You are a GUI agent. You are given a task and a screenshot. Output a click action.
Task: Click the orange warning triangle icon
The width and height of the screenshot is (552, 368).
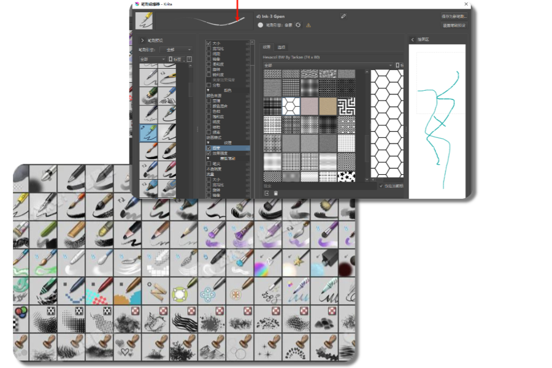pos(309,25)
